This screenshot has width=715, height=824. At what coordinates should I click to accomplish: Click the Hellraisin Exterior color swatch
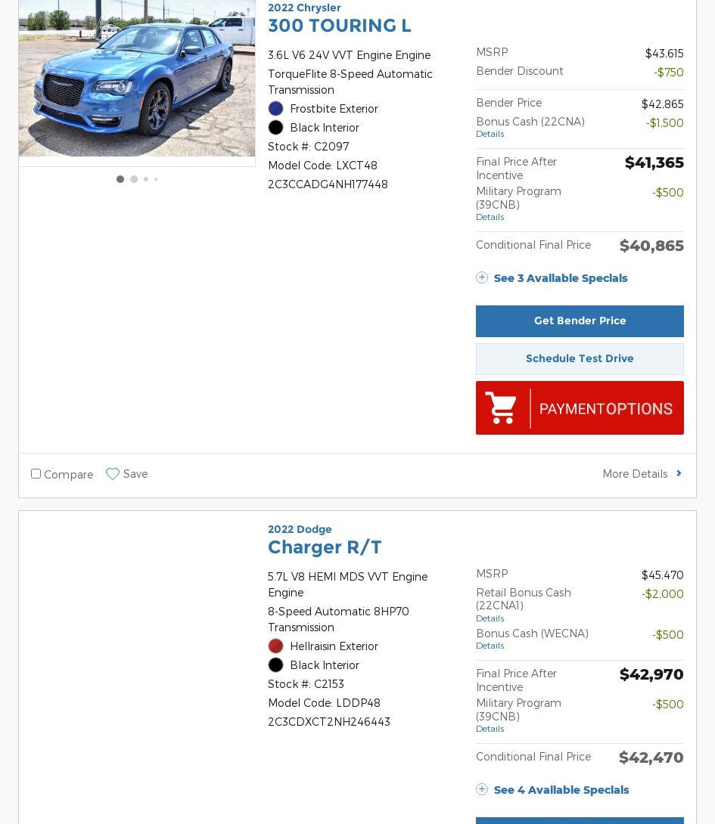275,646
